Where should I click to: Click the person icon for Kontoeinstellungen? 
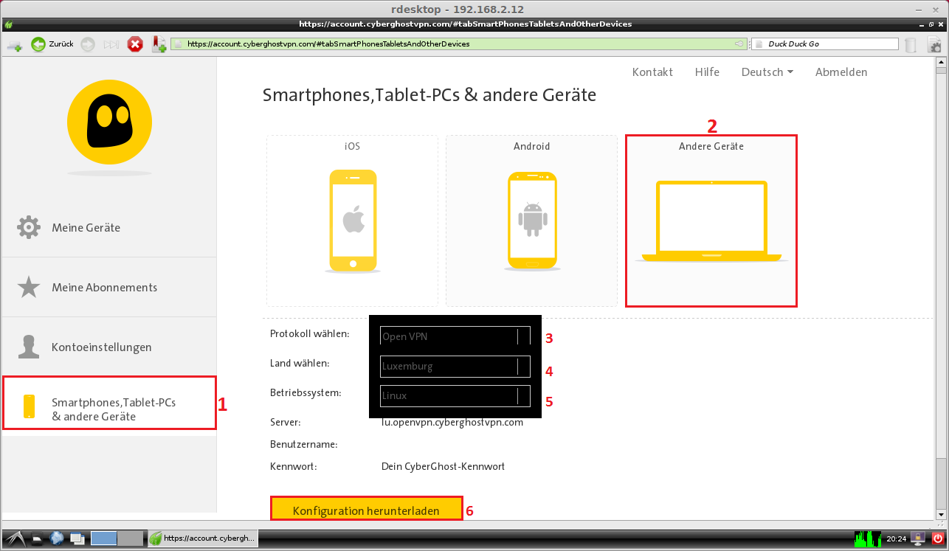(29, 347)
